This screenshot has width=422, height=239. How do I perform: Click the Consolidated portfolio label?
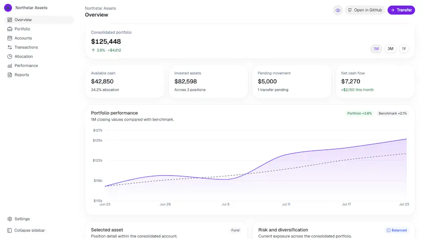pyautogui.click(x=111, y=32)
